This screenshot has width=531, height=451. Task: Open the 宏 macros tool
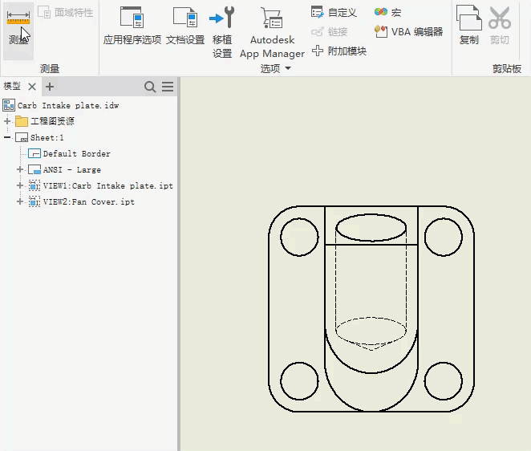388,13
